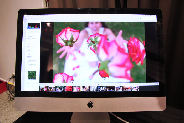Click the main rose photo in the viewer

pyautogui.click(x=99, y=52)
